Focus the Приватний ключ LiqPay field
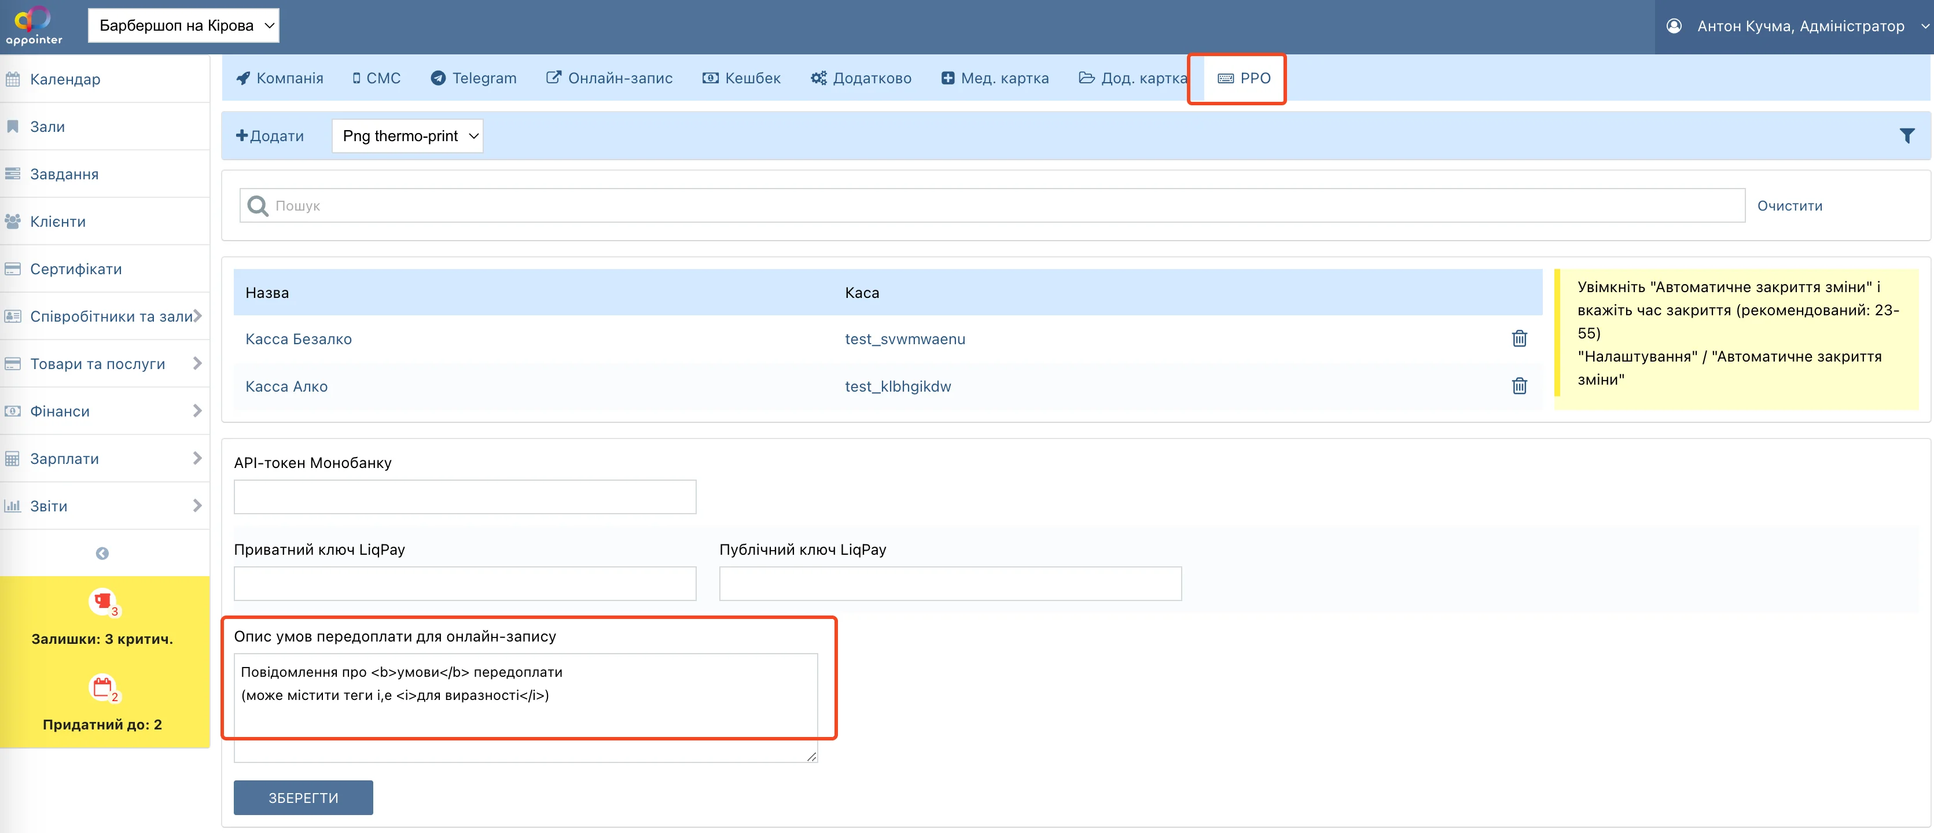 pyautogui.click(x=465, y=583)
